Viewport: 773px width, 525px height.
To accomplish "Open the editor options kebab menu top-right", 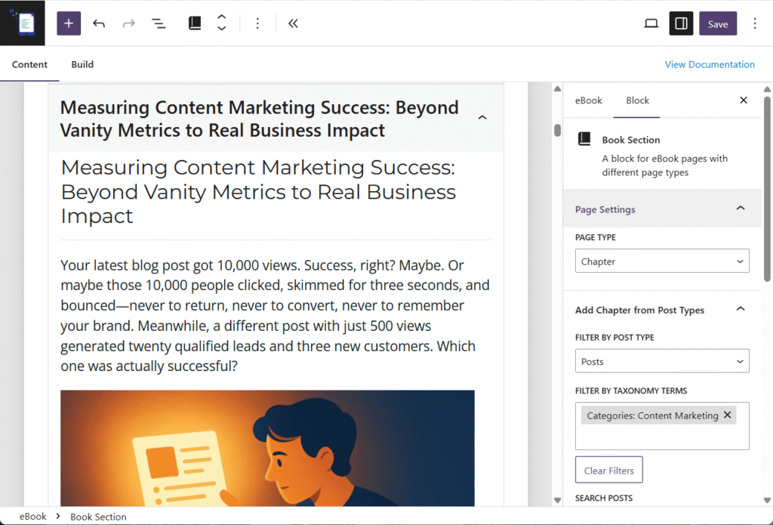I will [754, 23].
